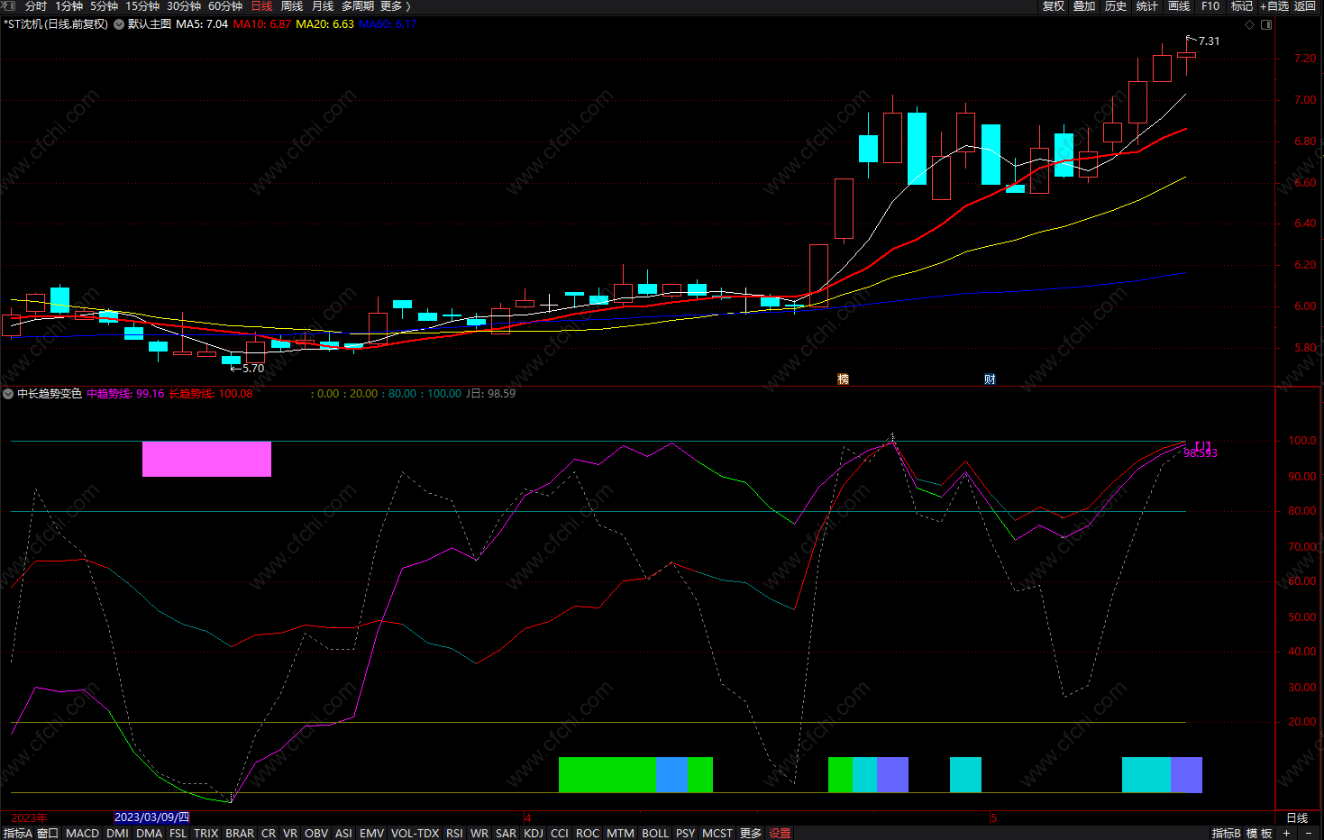Viewport: 1324px width, 840px height.
Task: Click the 财 marker on the chart
Action: point(990,379)
